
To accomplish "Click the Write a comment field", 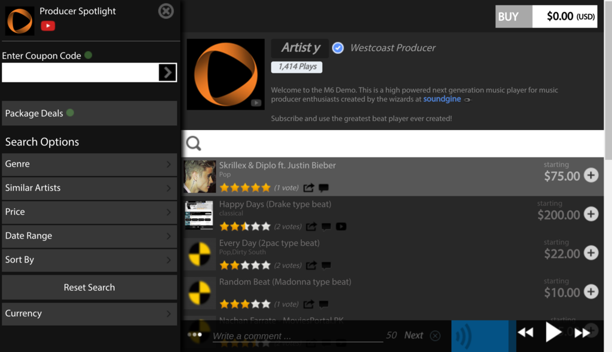I will coord(298,336).
